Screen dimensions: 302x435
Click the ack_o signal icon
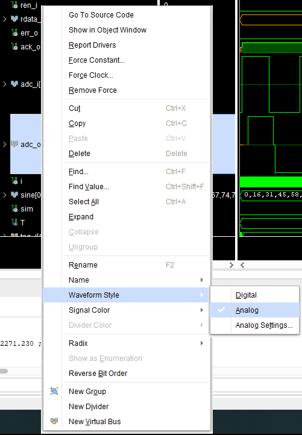pos(14,46)
